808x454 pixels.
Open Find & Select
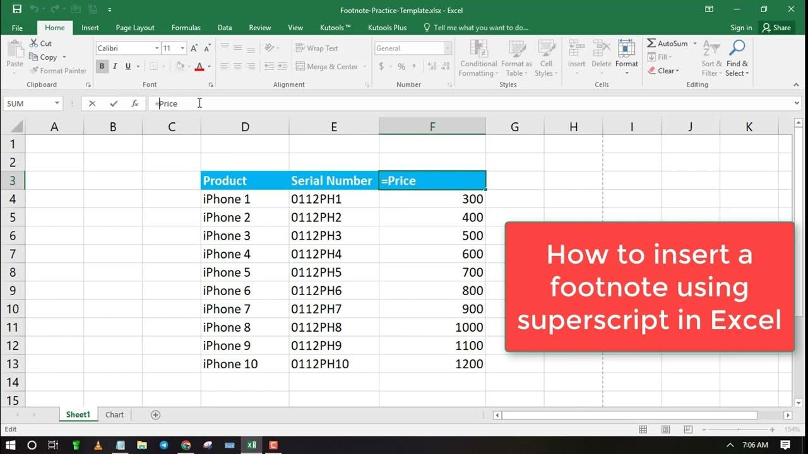tap(737, 58)
